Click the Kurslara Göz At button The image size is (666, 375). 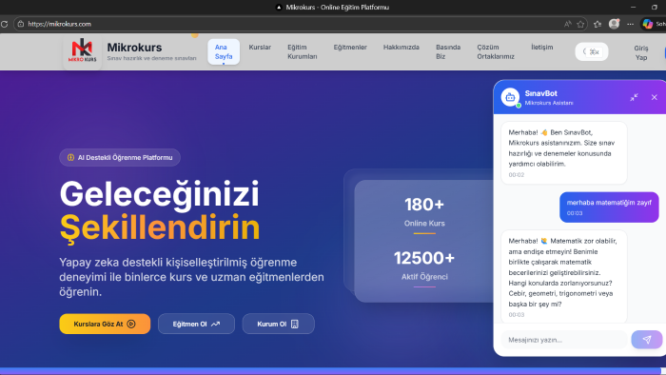click(x=105, y=324)
